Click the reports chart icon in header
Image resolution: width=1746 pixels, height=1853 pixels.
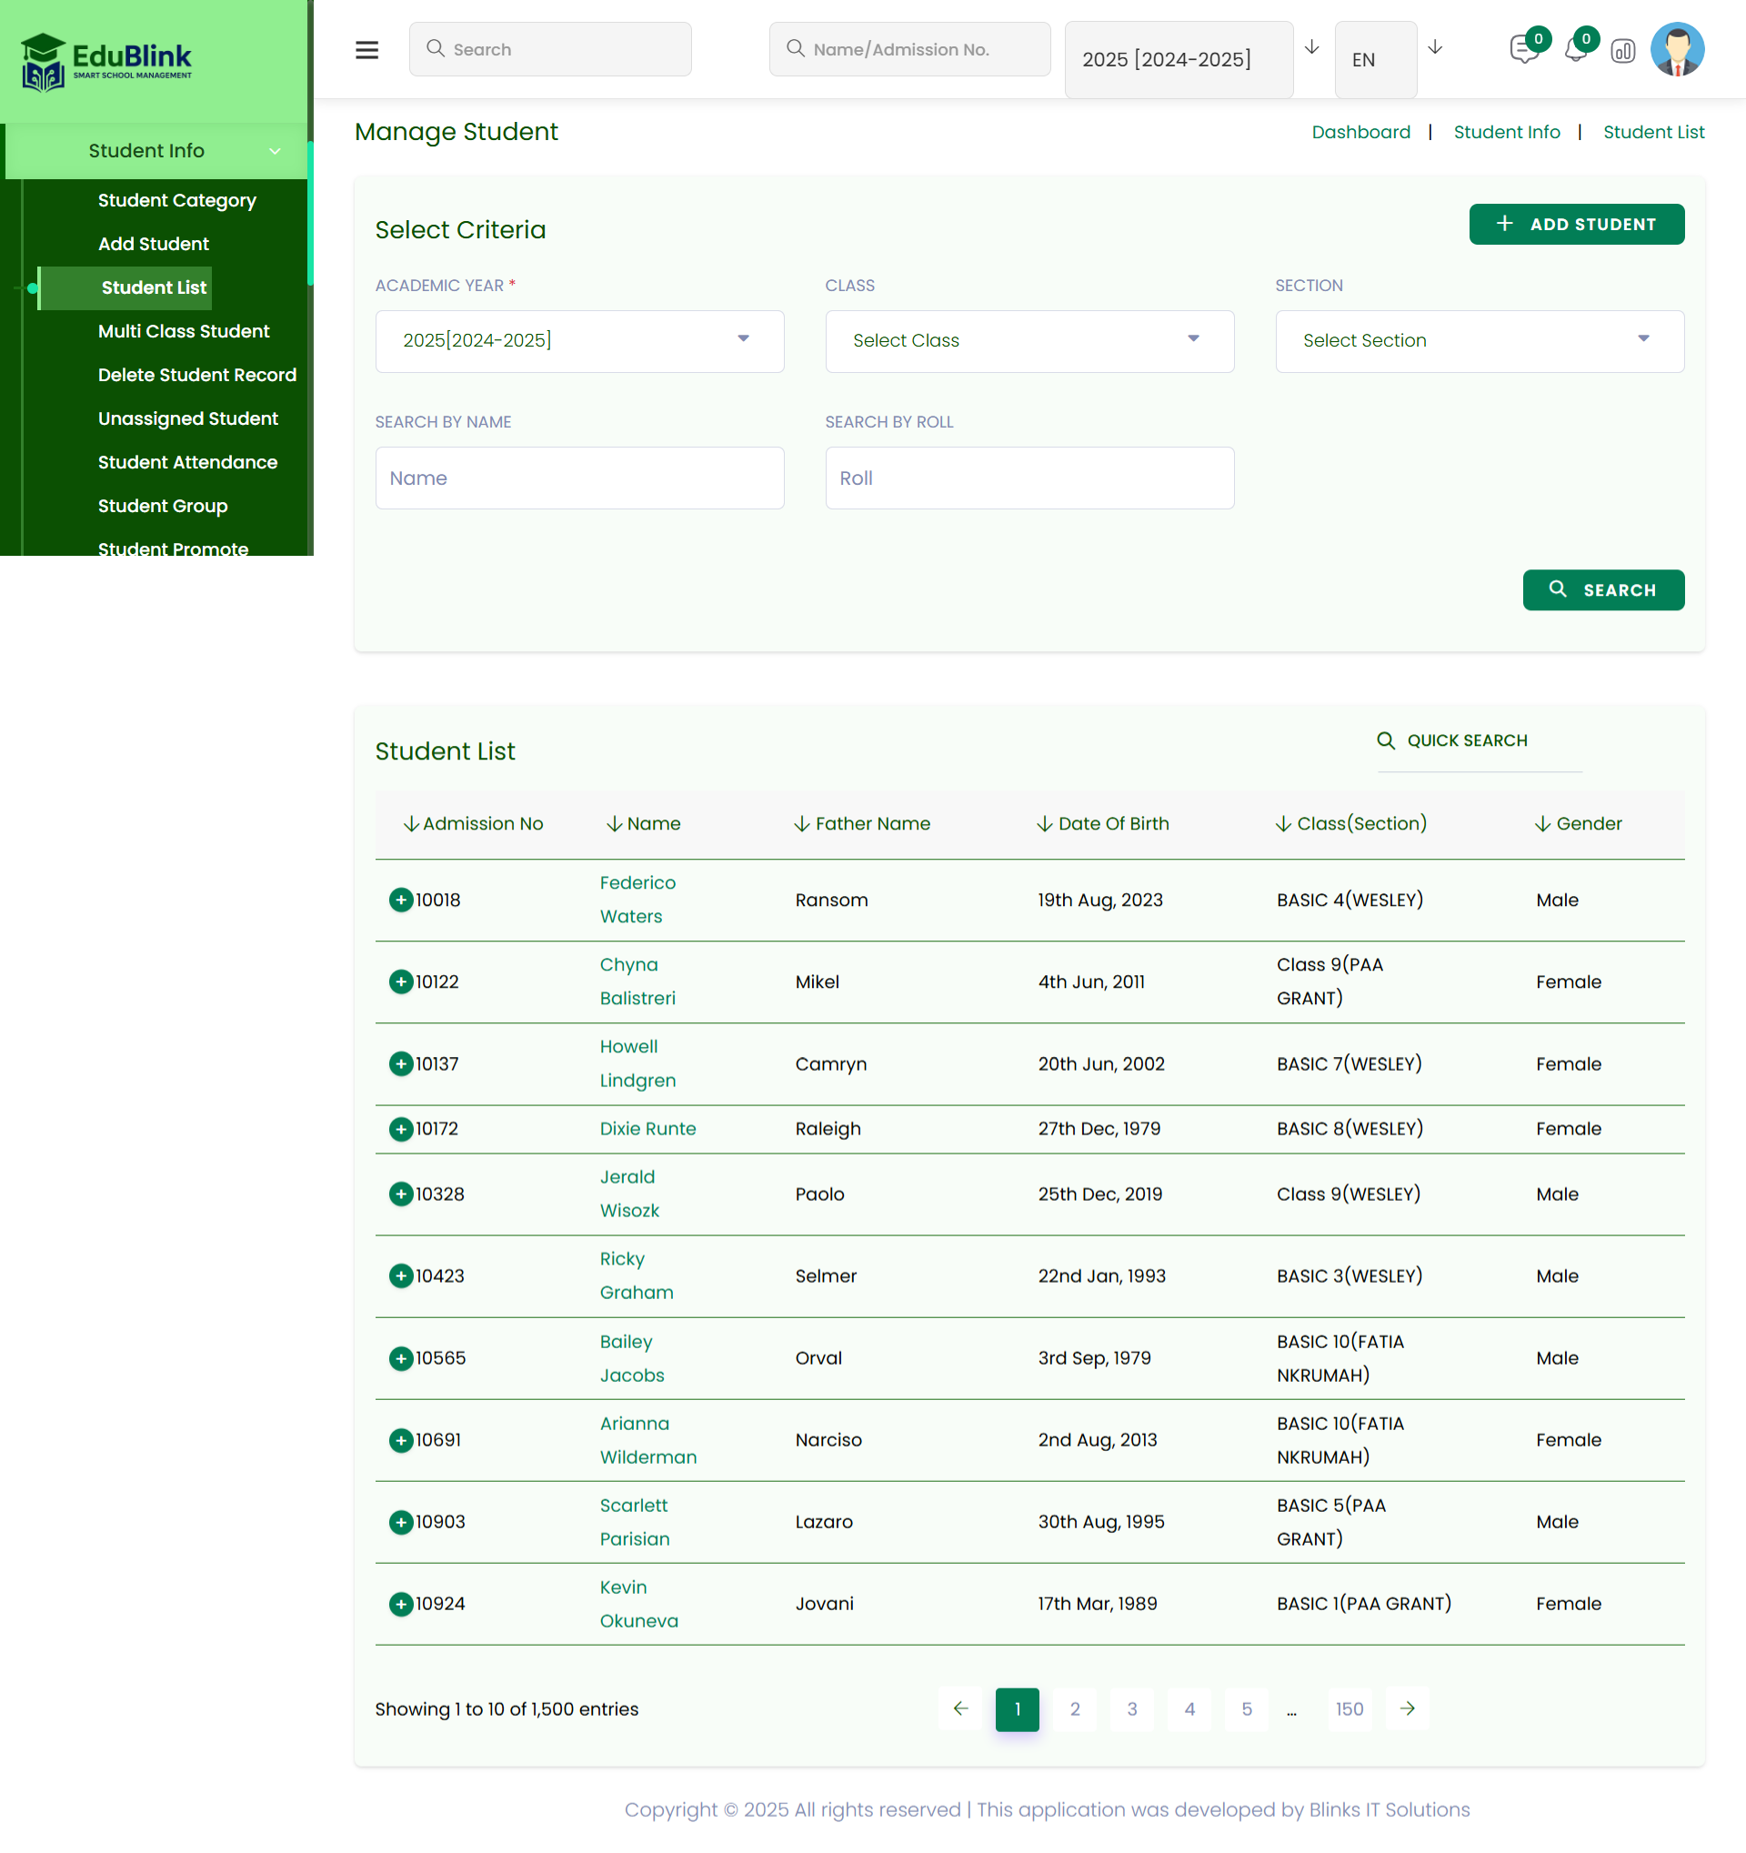point(1622,51)
